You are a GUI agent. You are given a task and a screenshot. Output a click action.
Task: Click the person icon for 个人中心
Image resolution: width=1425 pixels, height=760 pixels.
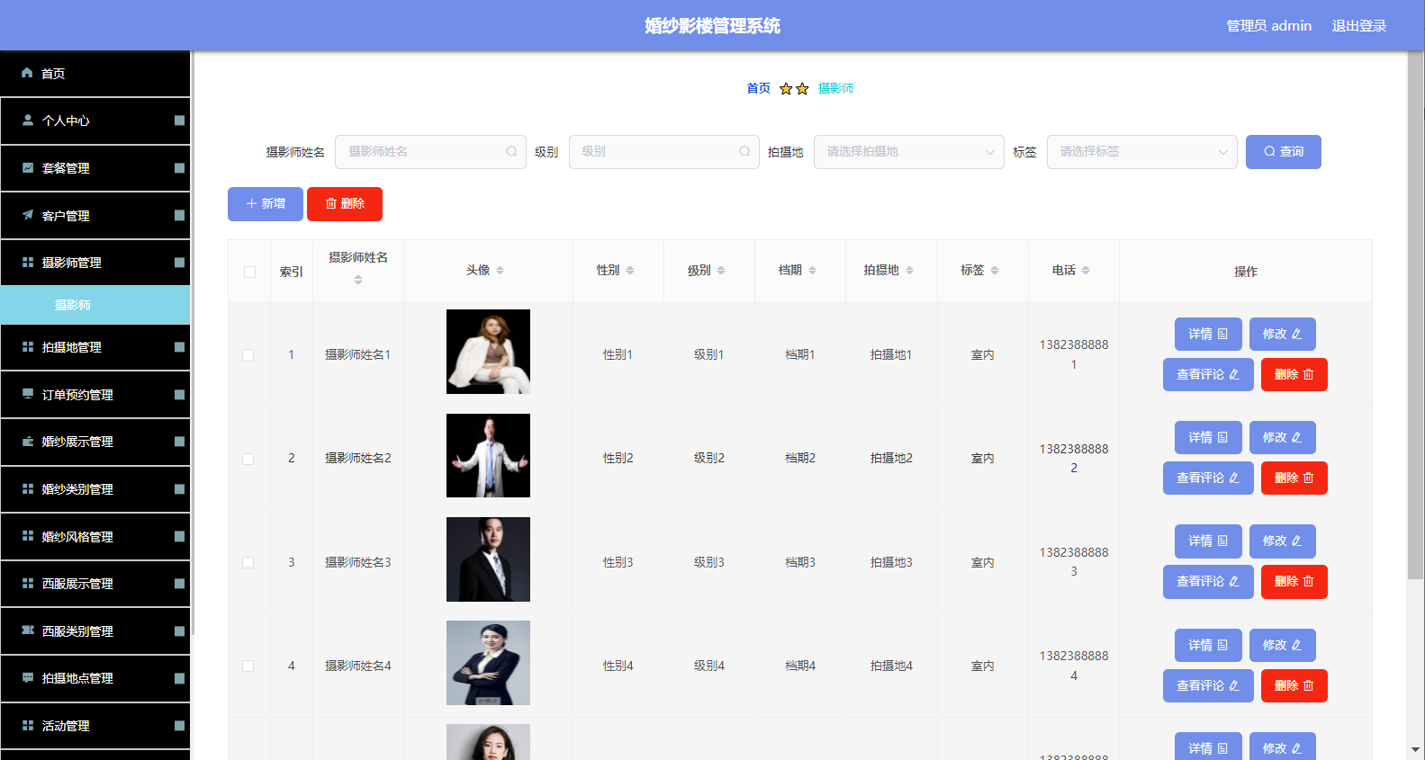point(28,120)
